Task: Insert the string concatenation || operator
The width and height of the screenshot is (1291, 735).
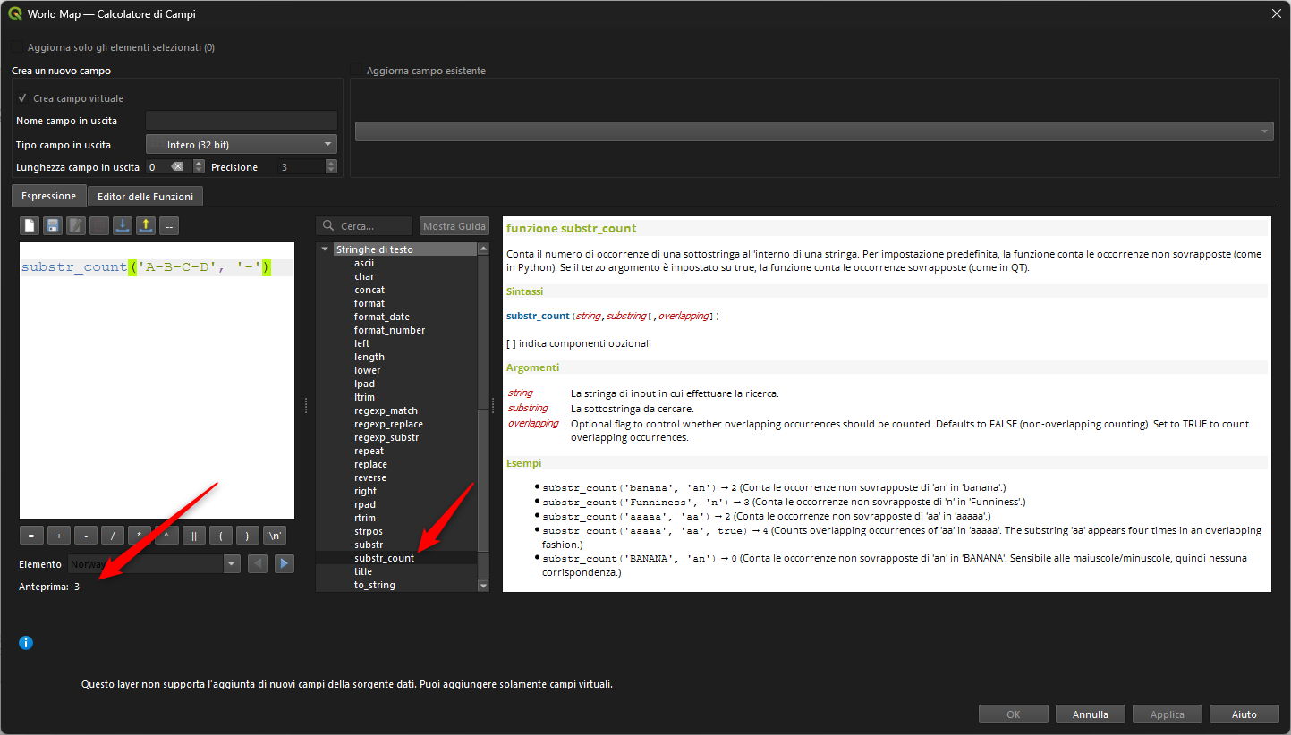Action: point(193,536)
